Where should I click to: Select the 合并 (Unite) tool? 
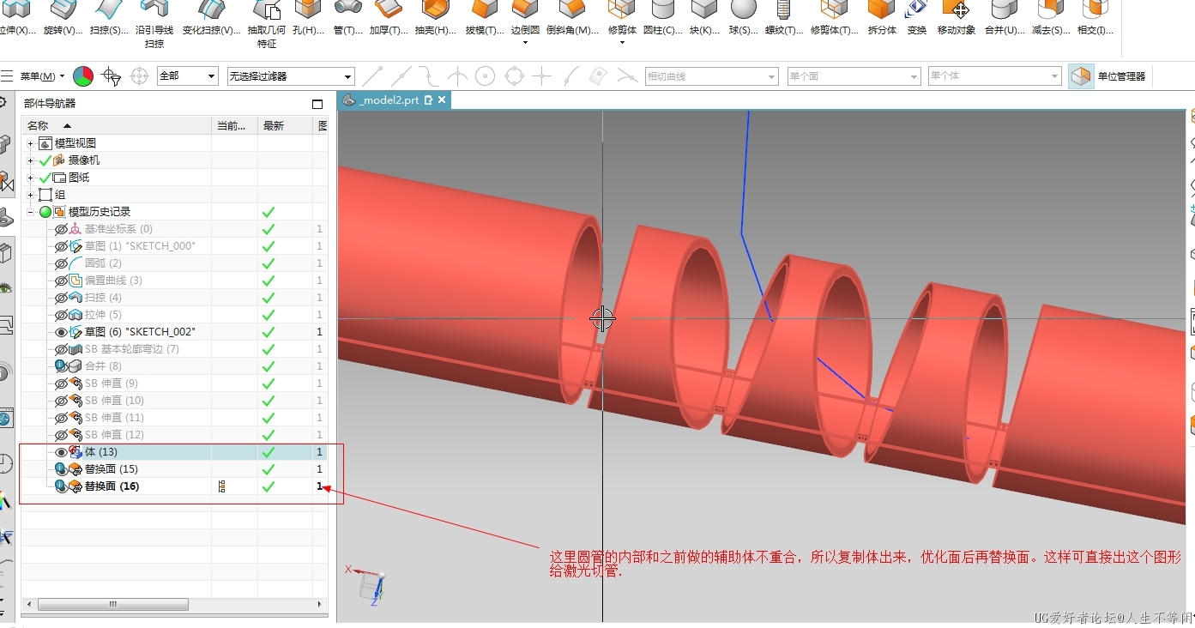coord(1004,19)
